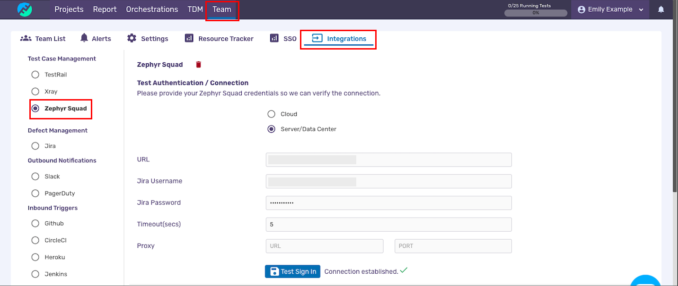Click the 'Inbound Triggers' section heading
678x286 pixels.
(53, 208)
